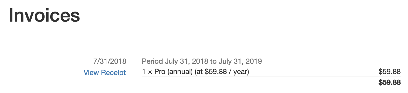The height and width of the screenshot is (93, 408).
Task: Click the non-bold $59.88 line amount
Action: 389,72
